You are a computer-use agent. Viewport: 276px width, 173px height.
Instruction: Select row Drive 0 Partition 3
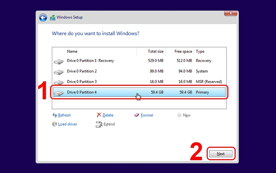pos(139,82)
